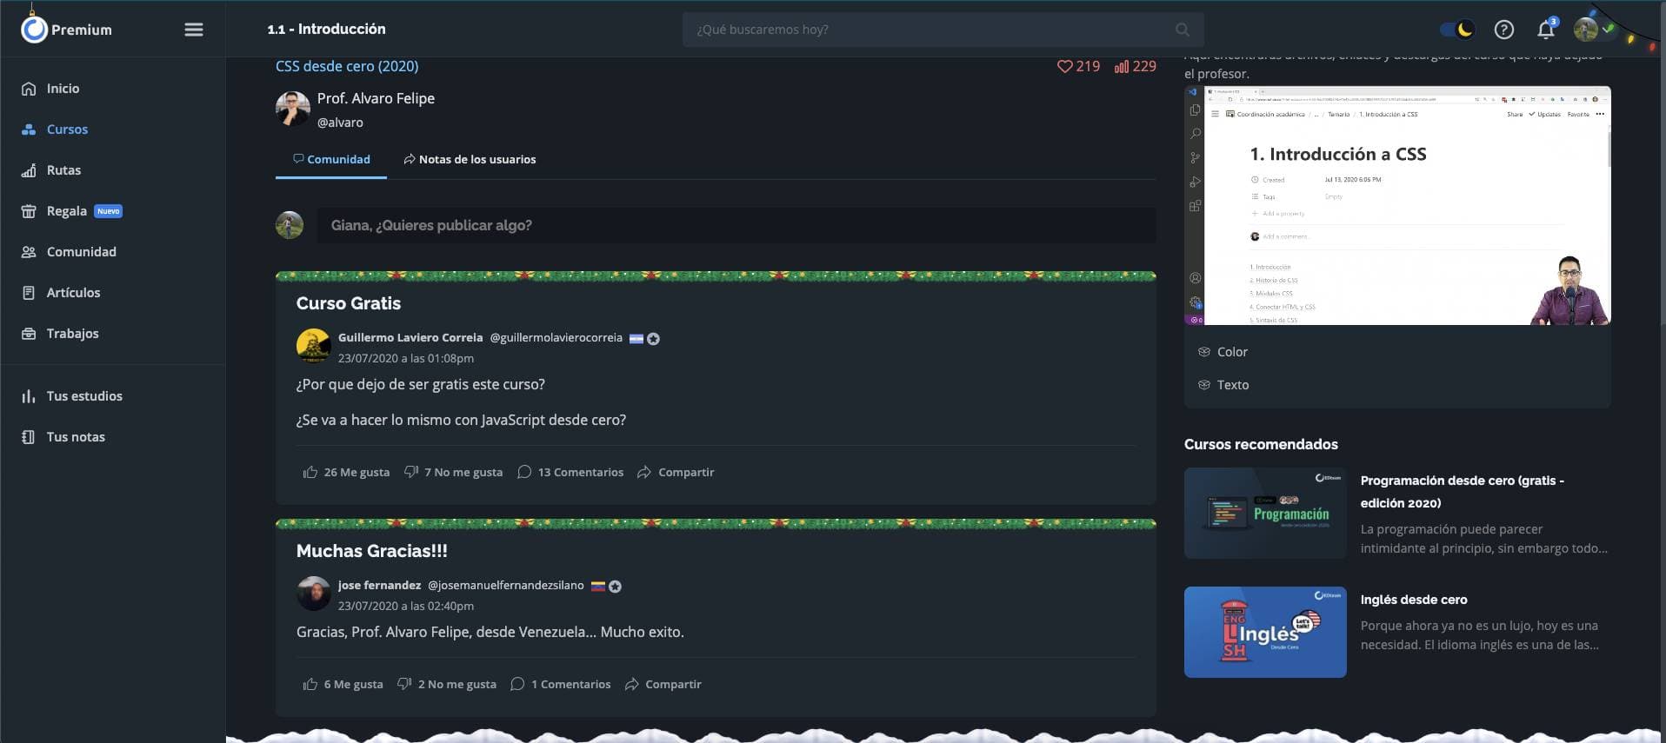Screen dimensions: 1666x743
Task: Open Inglés desde cero course thumbnail
Action: click(x=1265, y=632)
